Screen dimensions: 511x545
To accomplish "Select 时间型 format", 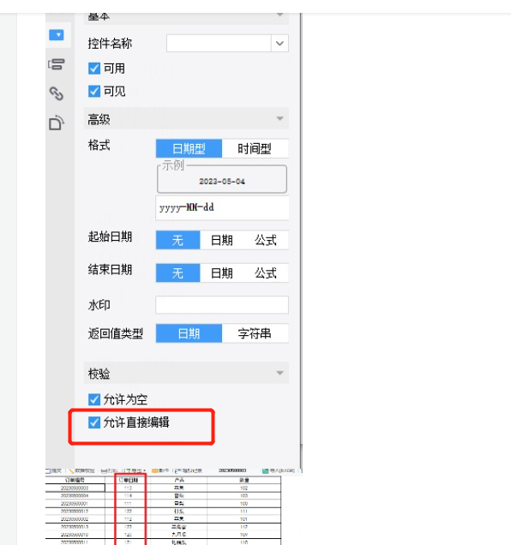I will pyautogui.click(x=255, y=149).
